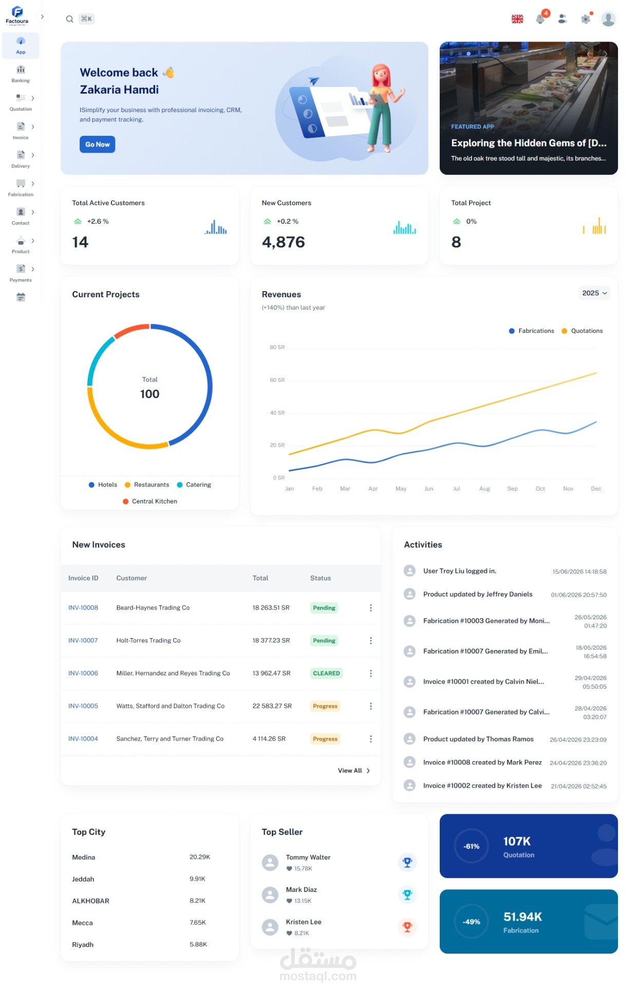Click the Go Now button

(97, 145)
